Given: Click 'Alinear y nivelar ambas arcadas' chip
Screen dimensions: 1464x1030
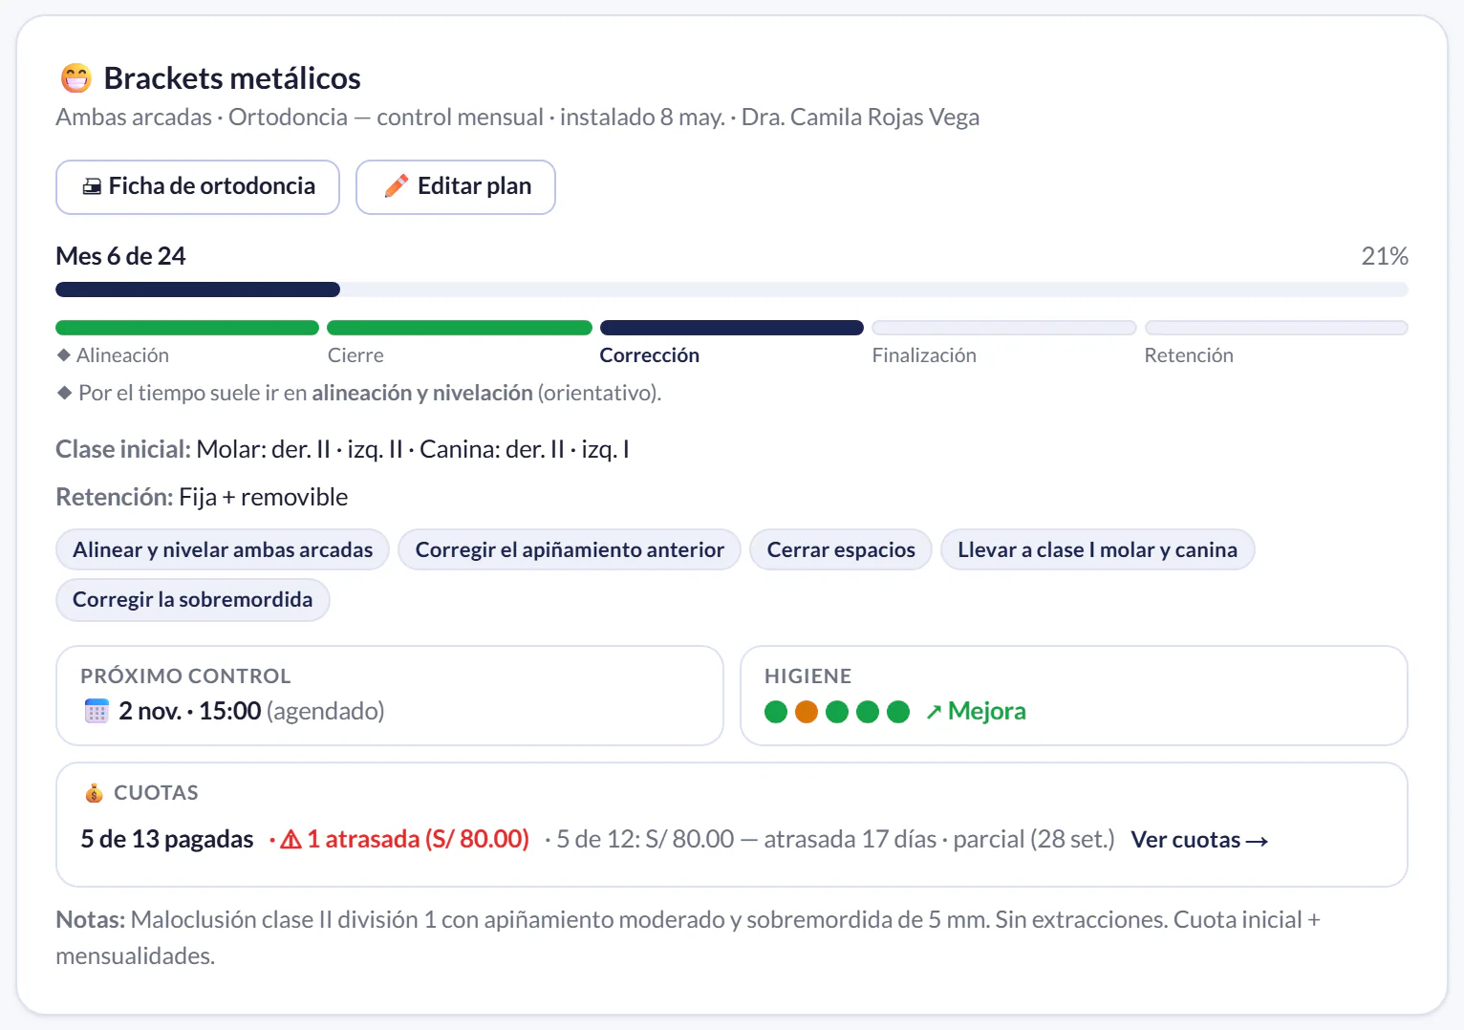Looking at the screenshot, I should pos(223,549).
